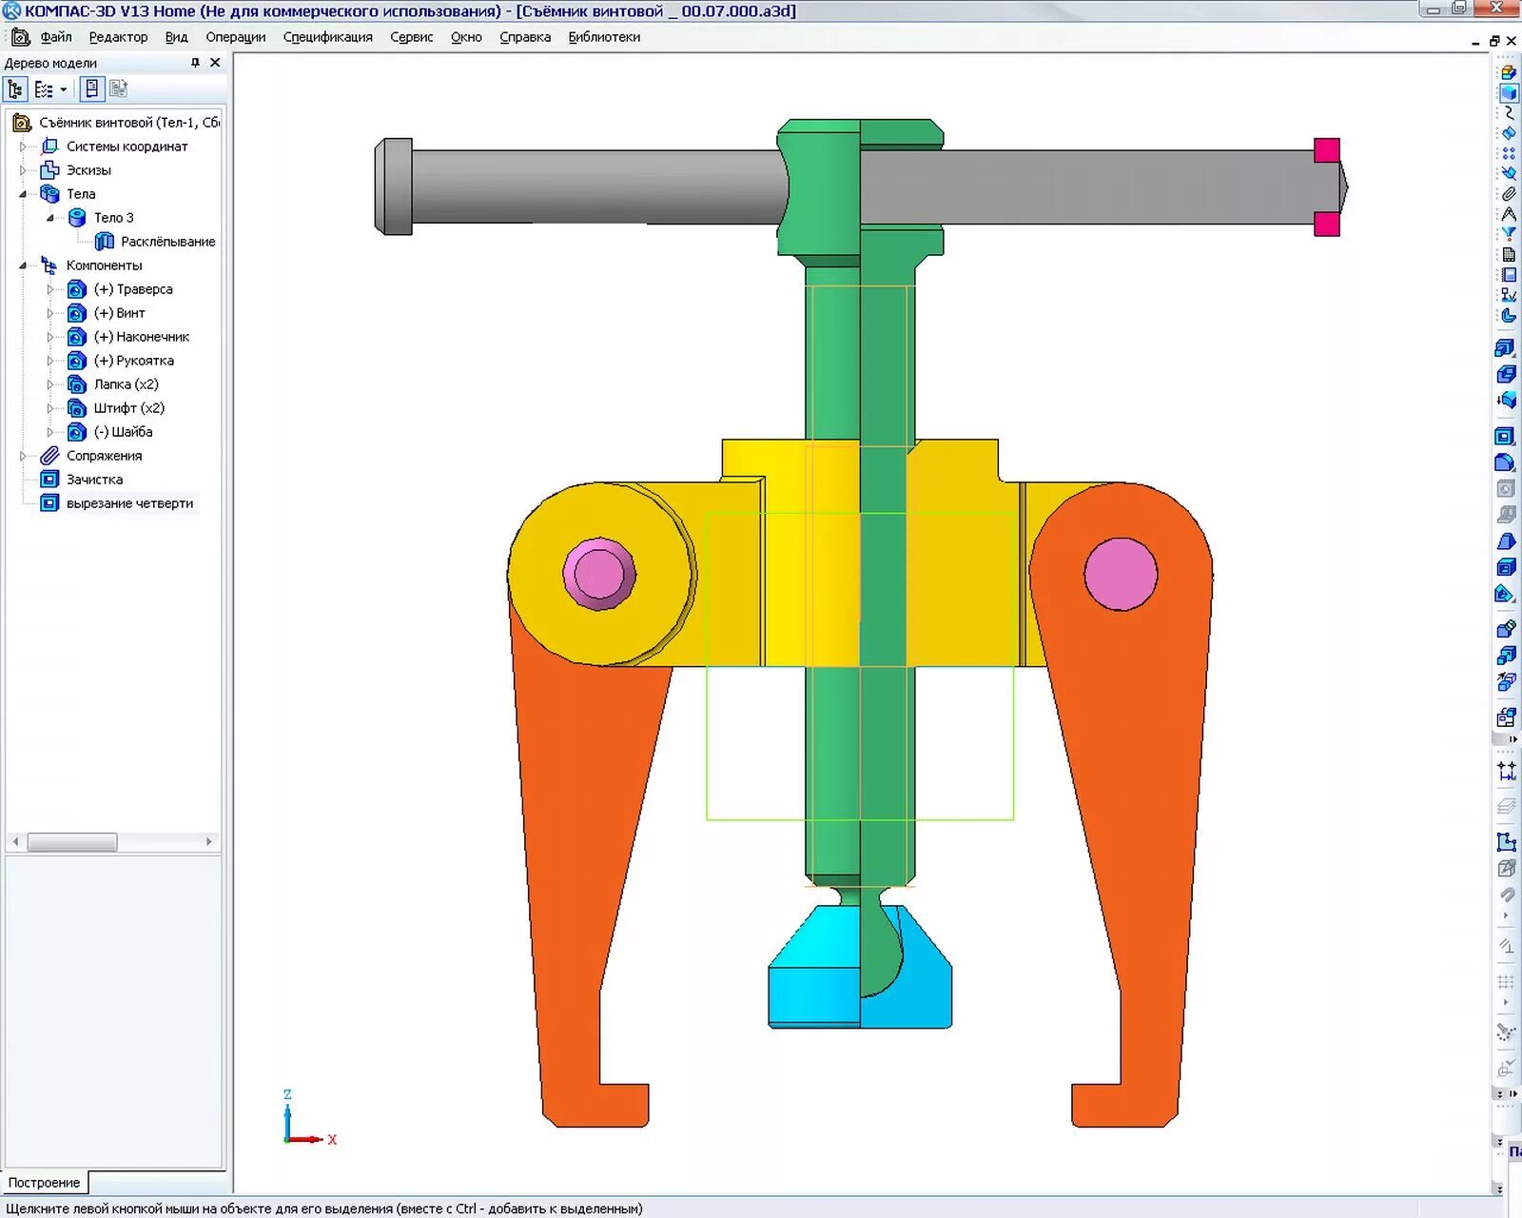Expand the (+) Винт component
This screenshot has width=1522, height=1218.
click(50, 313)
